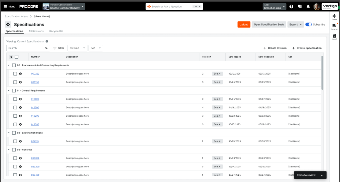Click the Vertigo company logo
Viewport: 340px width, 182px height.
[x=330, y=7]
